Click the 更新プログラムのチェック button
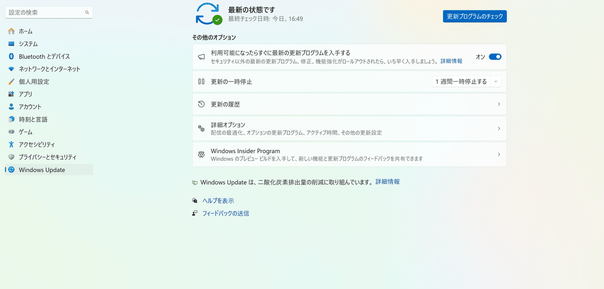Screen dimensions: 604x289 tap(475, 17)
